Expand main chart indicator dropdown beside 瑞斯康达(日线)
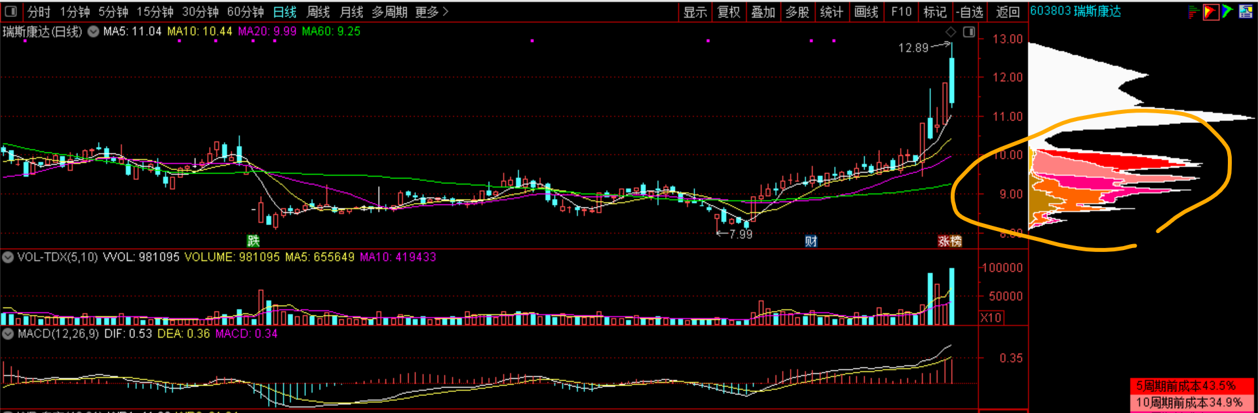 [93, 31]
